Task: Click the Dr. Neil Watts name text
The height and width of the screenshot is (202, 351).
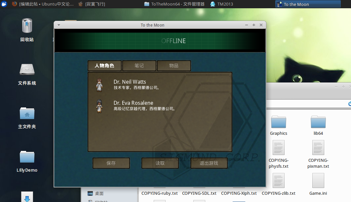Action: coord(130,82)
